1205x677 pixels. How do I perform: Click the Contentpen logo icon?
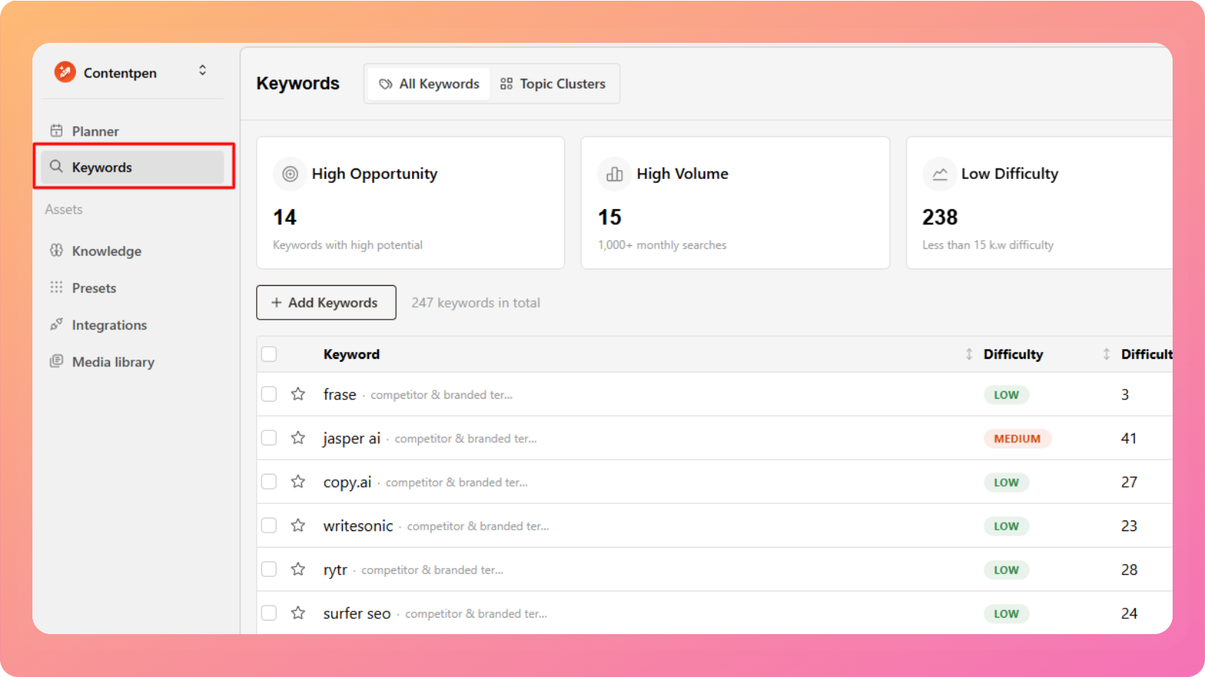pyautogui.click(x=66, y=72)
